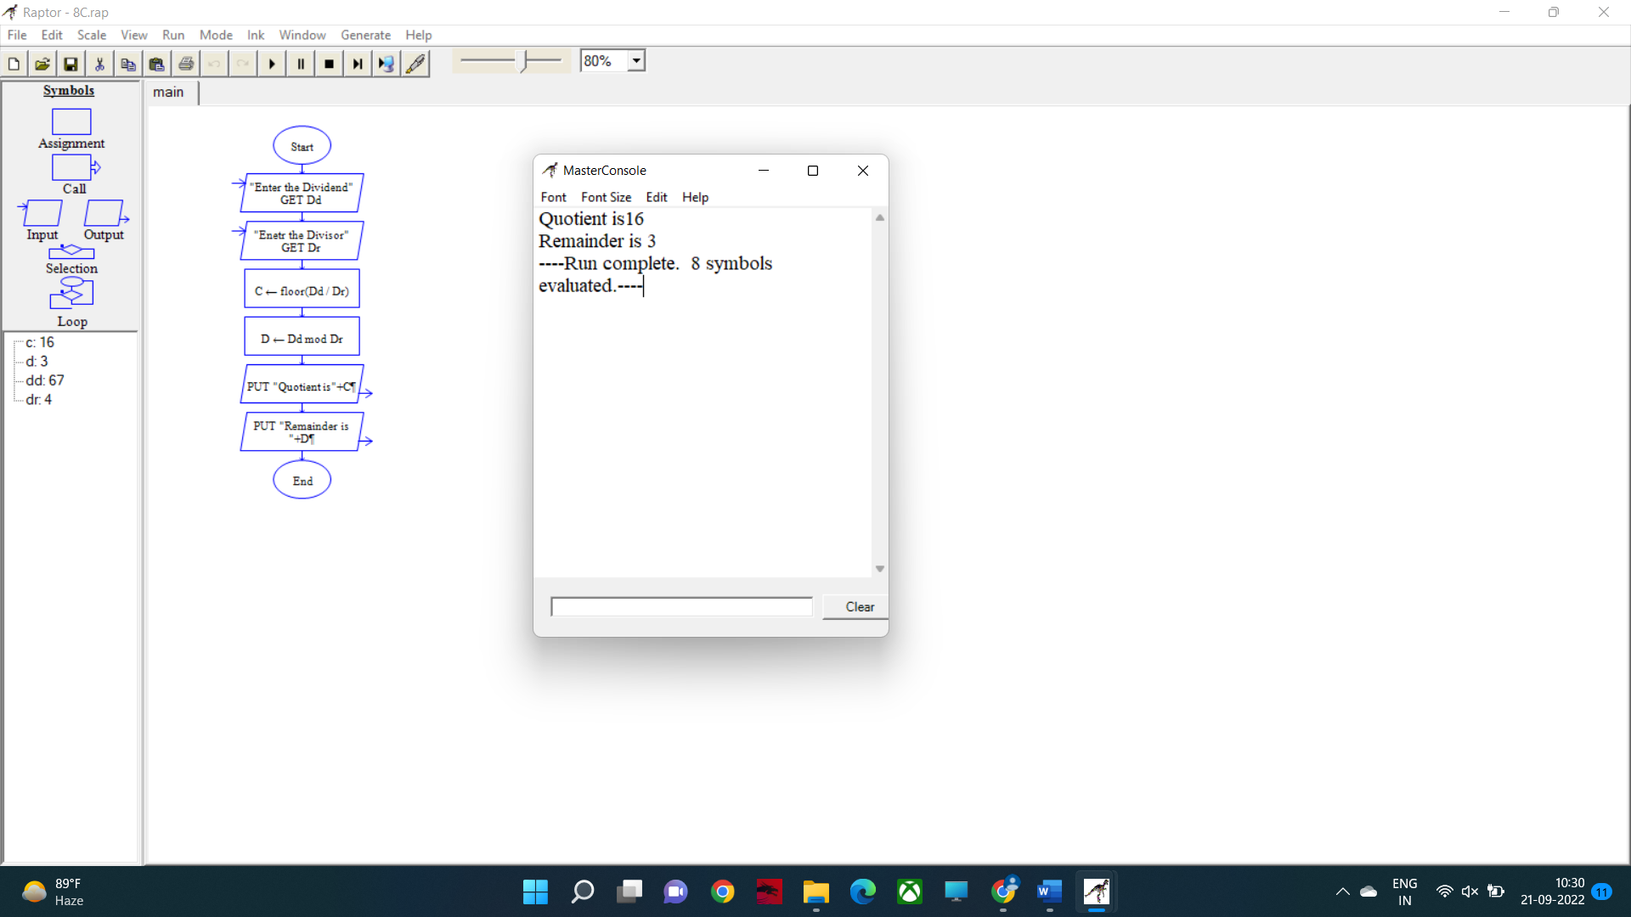Image resolution: width=1631 pixels, height=917 pixels.
Task: Click the Execute to Completion play button
Action: [272, 64]
